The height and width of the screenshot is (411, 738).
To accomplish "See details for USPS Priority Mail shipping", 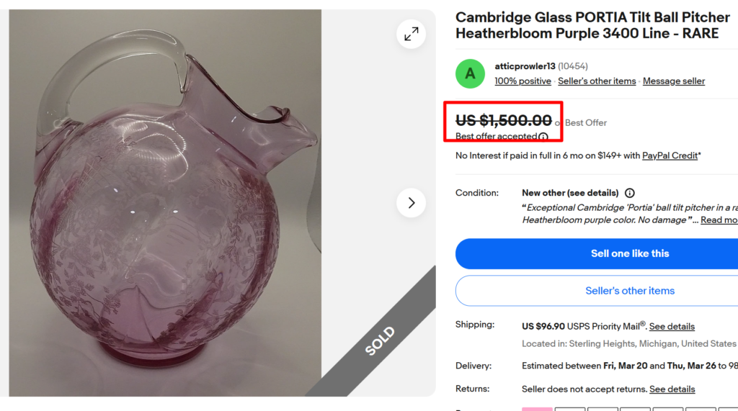I will coord(672,327).
